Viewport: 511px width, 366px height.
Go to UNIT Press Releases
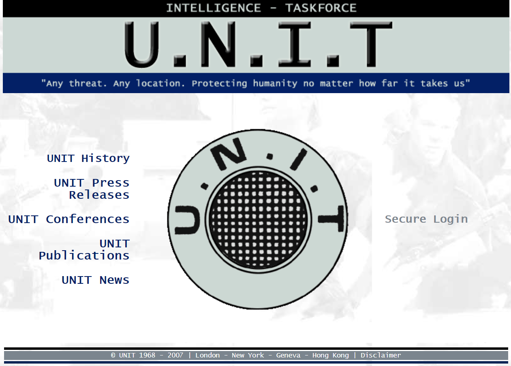(x=92, y=189)
